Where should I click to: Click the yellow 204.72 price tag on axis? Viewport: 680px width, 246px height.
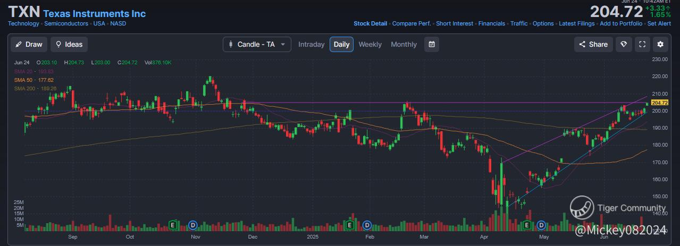[x=659, y=103]
